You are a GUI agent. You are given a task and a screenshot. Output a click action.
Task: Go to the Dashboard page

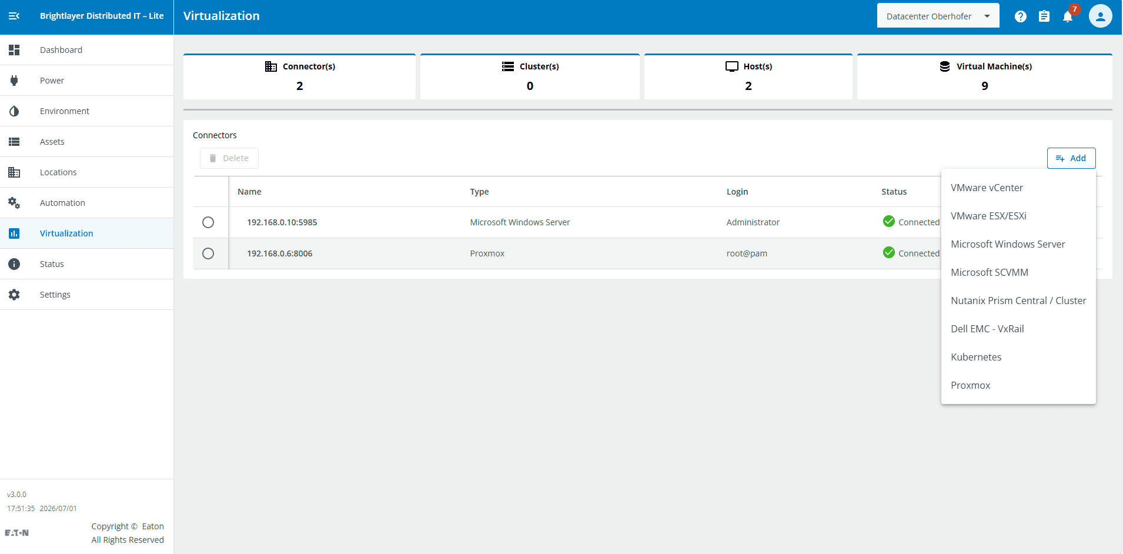click(86, 50)
